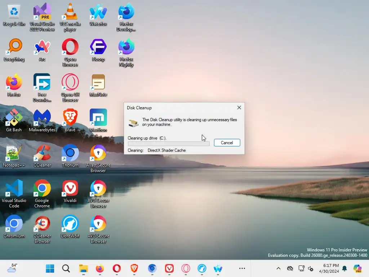The width and height of the screenshot is (369, 277).
Task: Select the Chromium desktop shortcut
Action: pos(14,227)
